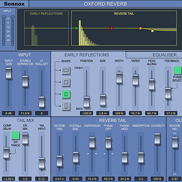Select the active green tall-rectangle shape icon
Viewport: 182px width, 182px height.
pos(66,94)
